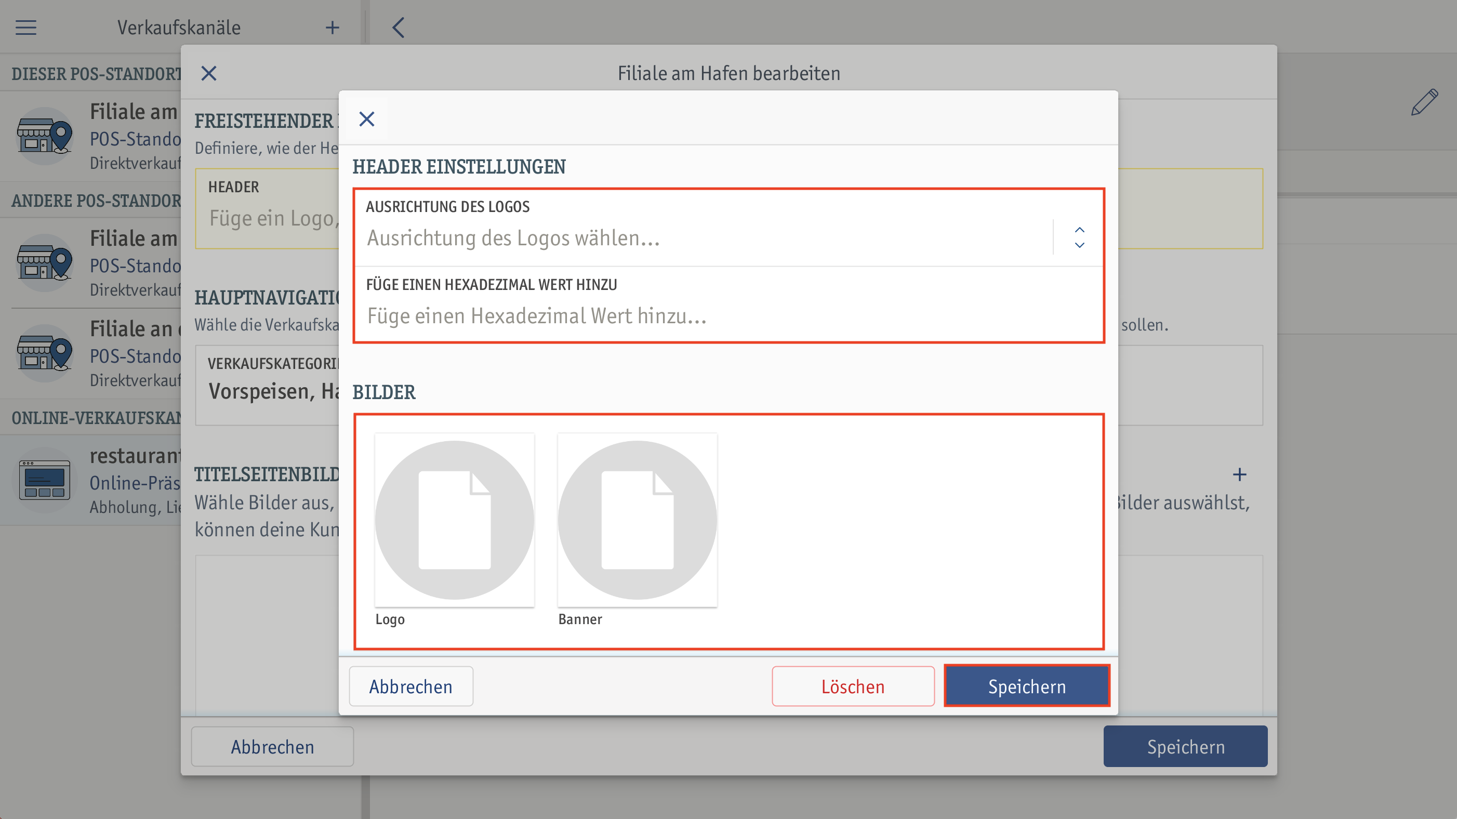Viewport: 1457px width, 819px height.
Task: Open the hamburger menu icon
Action: [26, 27]
